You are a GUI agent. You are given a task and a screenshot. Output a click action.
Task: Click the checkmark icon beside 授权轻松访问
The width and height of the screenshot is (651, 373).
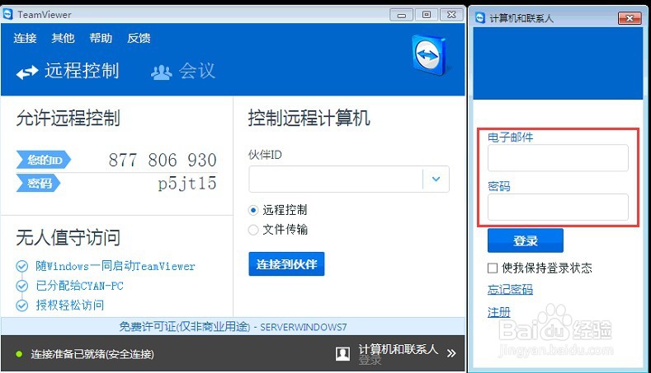tap(21, 305)
